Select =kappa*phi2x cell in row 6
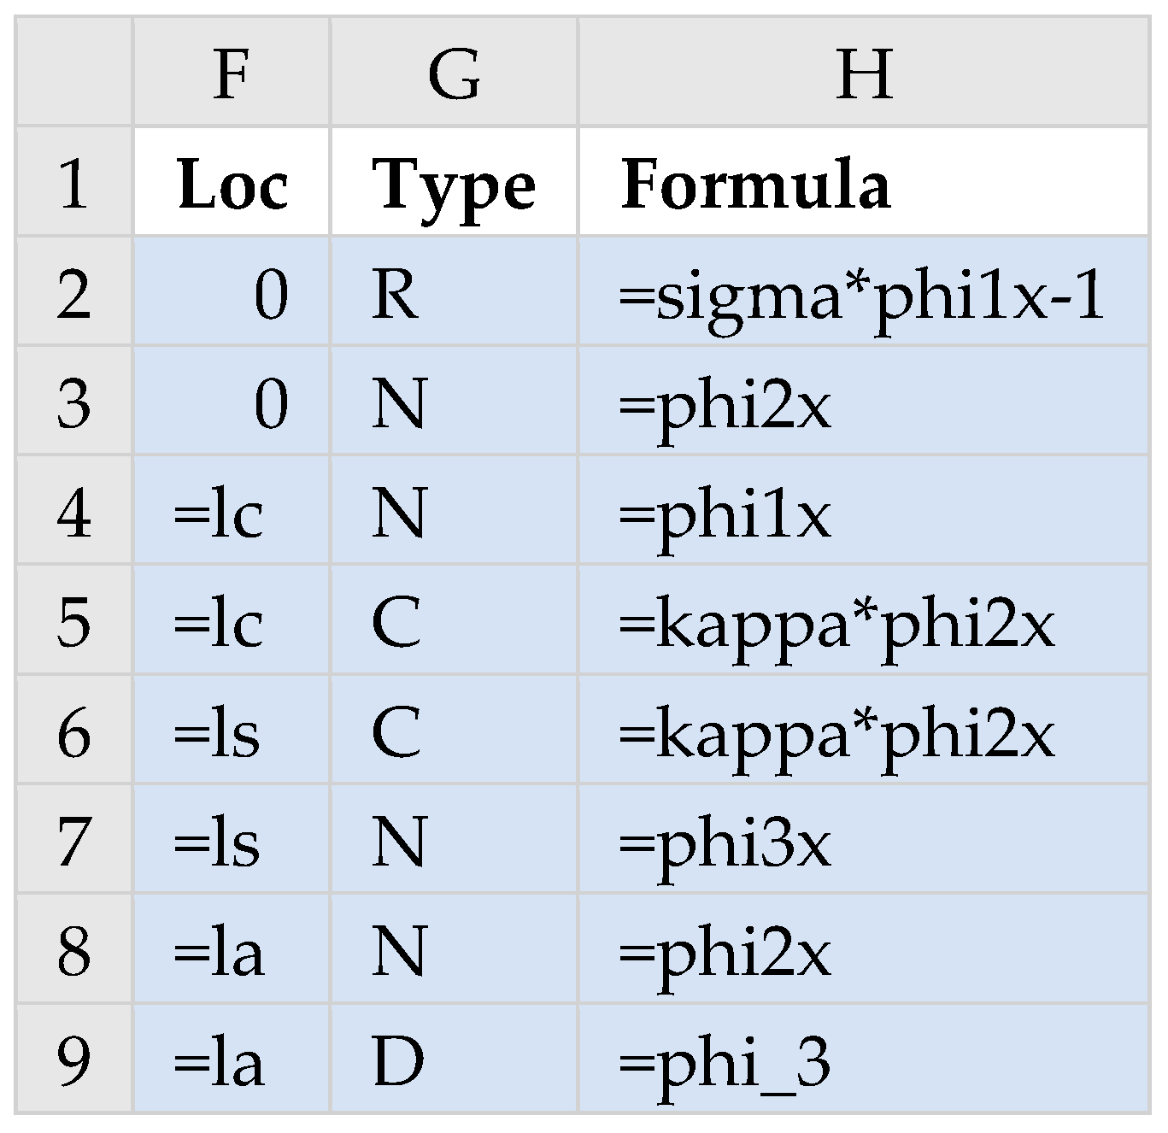 [863, 732]
